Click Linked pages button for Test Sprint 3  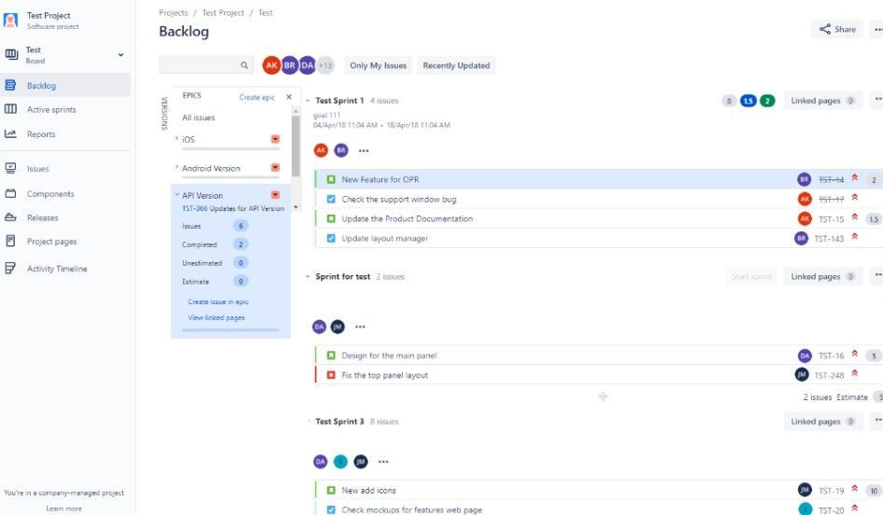coord(822,422)
